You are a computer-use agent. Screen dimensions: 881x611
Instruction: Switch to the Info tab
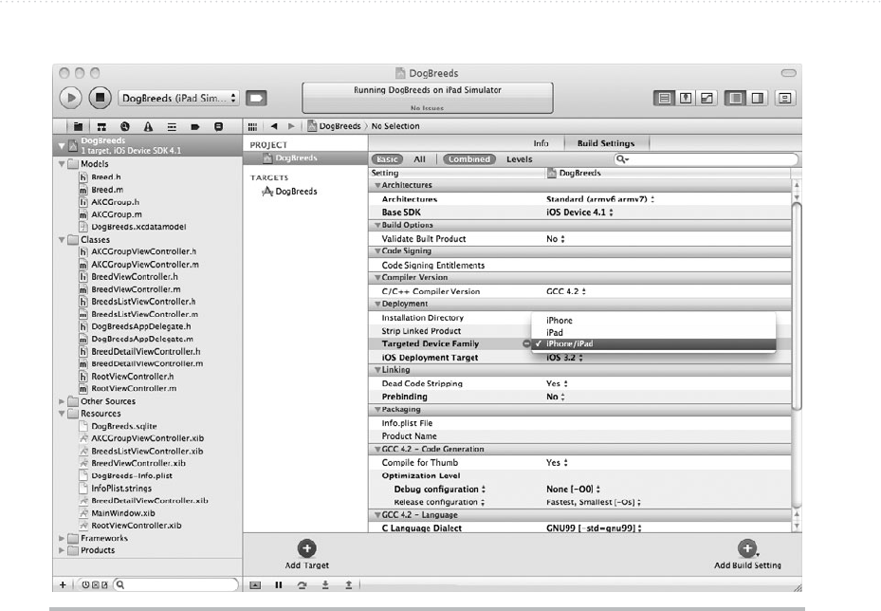pyautogui.click(x=541, y=143)
